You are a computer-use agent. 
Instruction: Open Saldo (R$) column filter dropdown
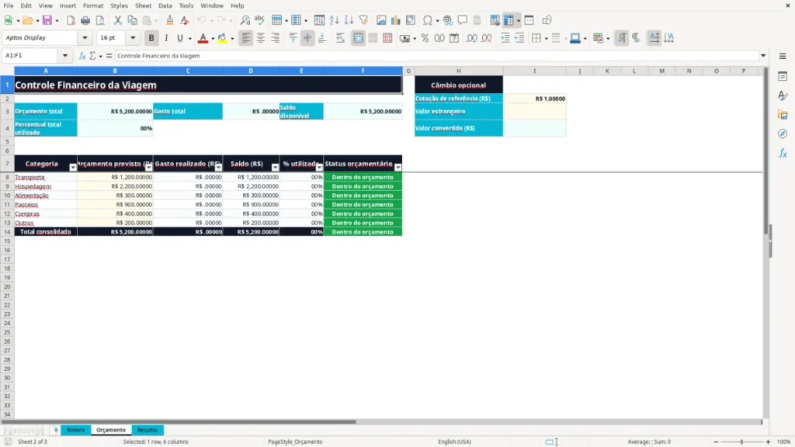pyautogui.click(x=275, y=168)
